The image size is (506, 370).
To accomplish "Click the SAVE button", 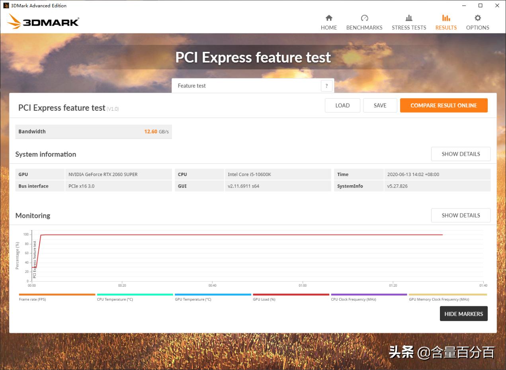I will click(380, 105).
